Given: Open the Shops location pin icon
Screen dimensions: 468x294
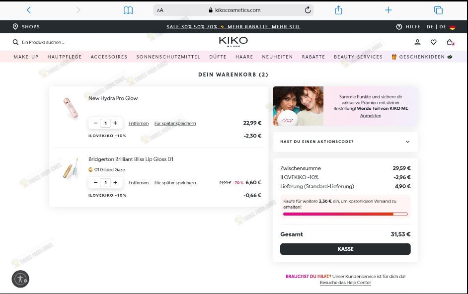Looking at the screenshot, I should (16, 27).
